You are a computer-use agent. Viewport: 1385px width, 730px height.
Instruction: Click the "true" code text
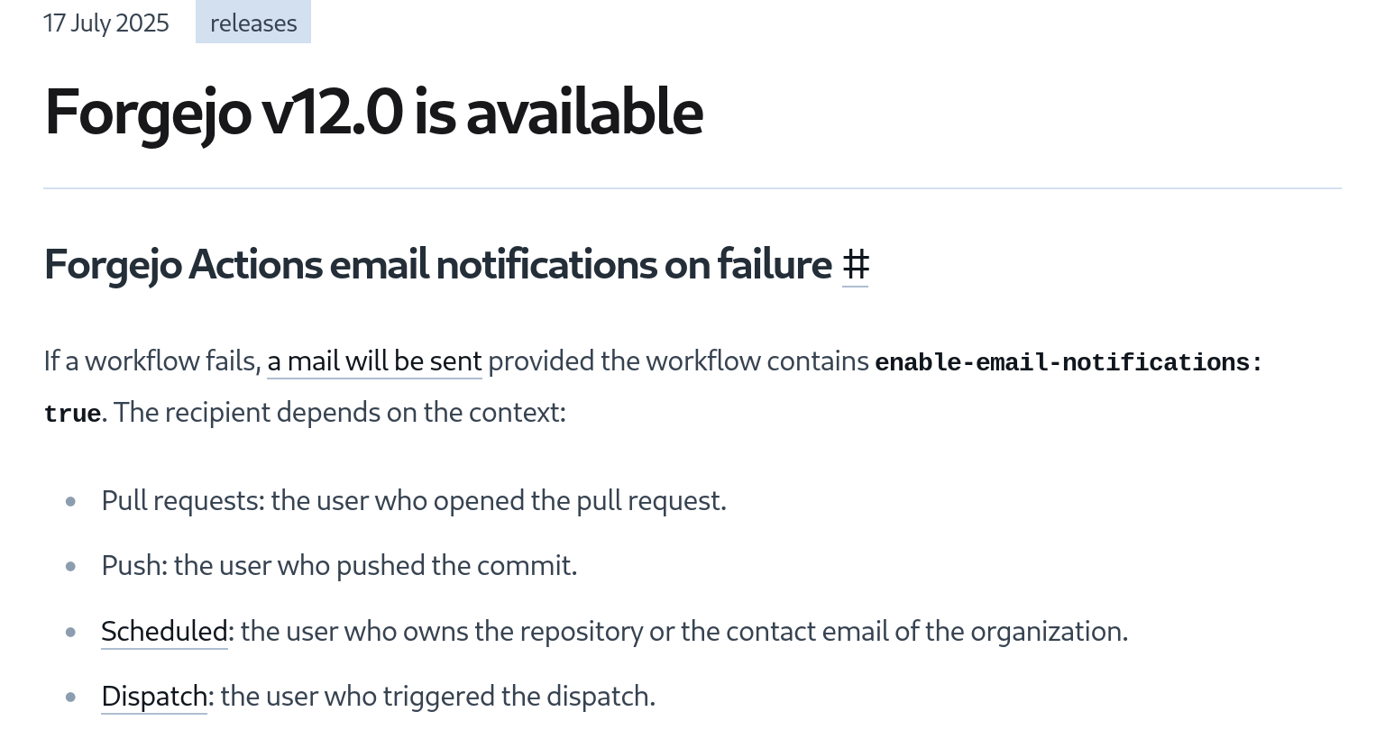click(x=72, y=415)
